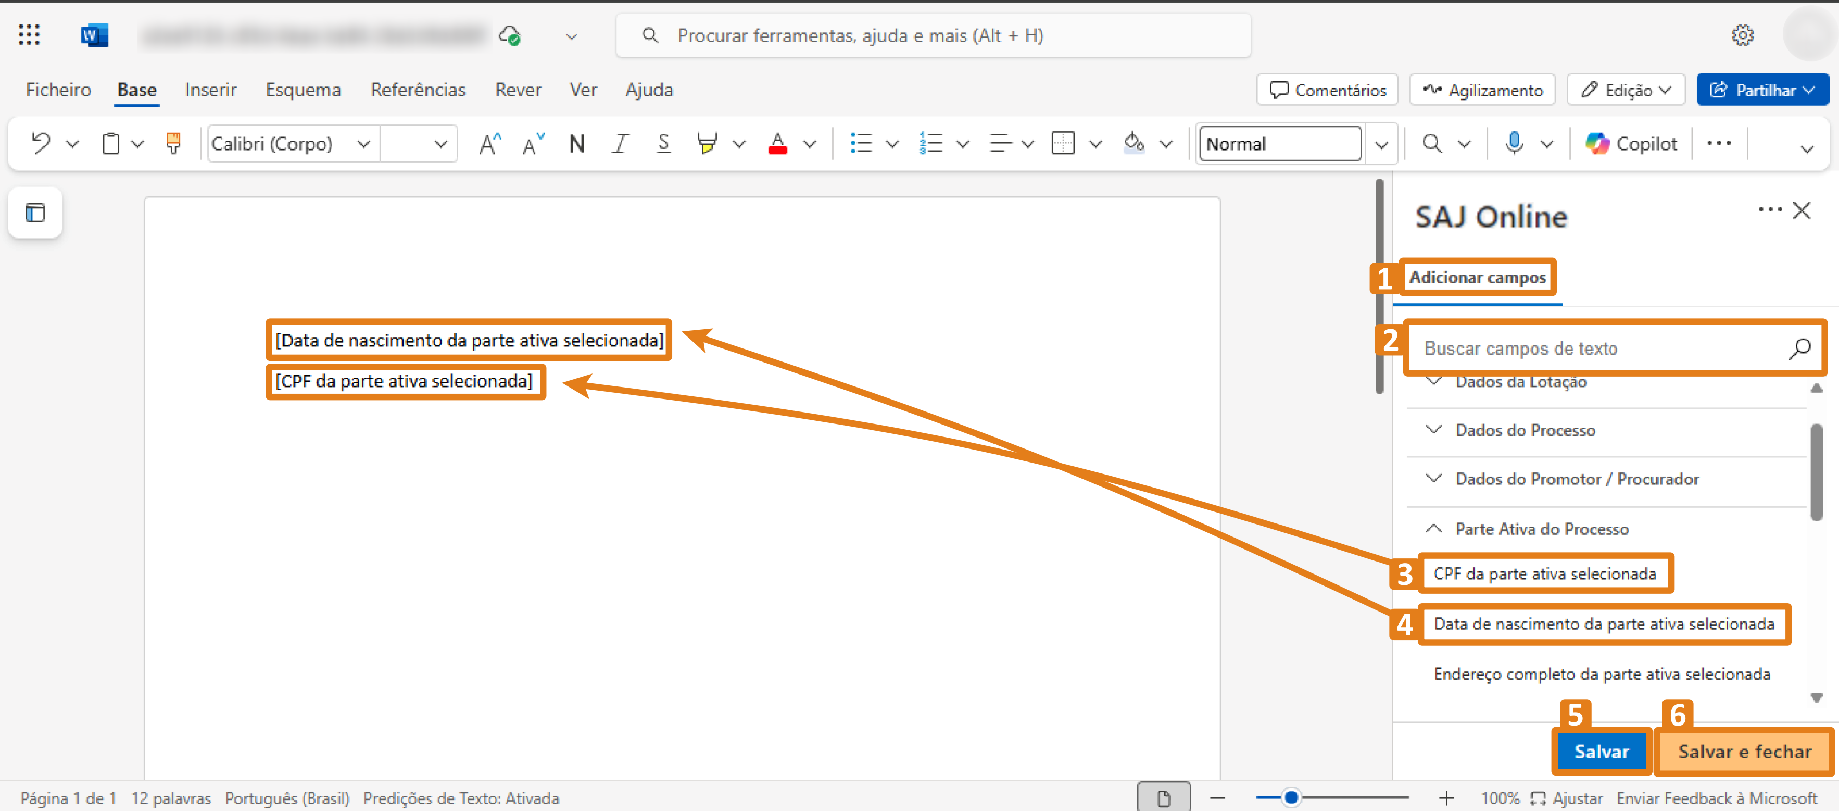Italicize text using the Italic icon
The image size is (1839, 811).
pos(620,143)
